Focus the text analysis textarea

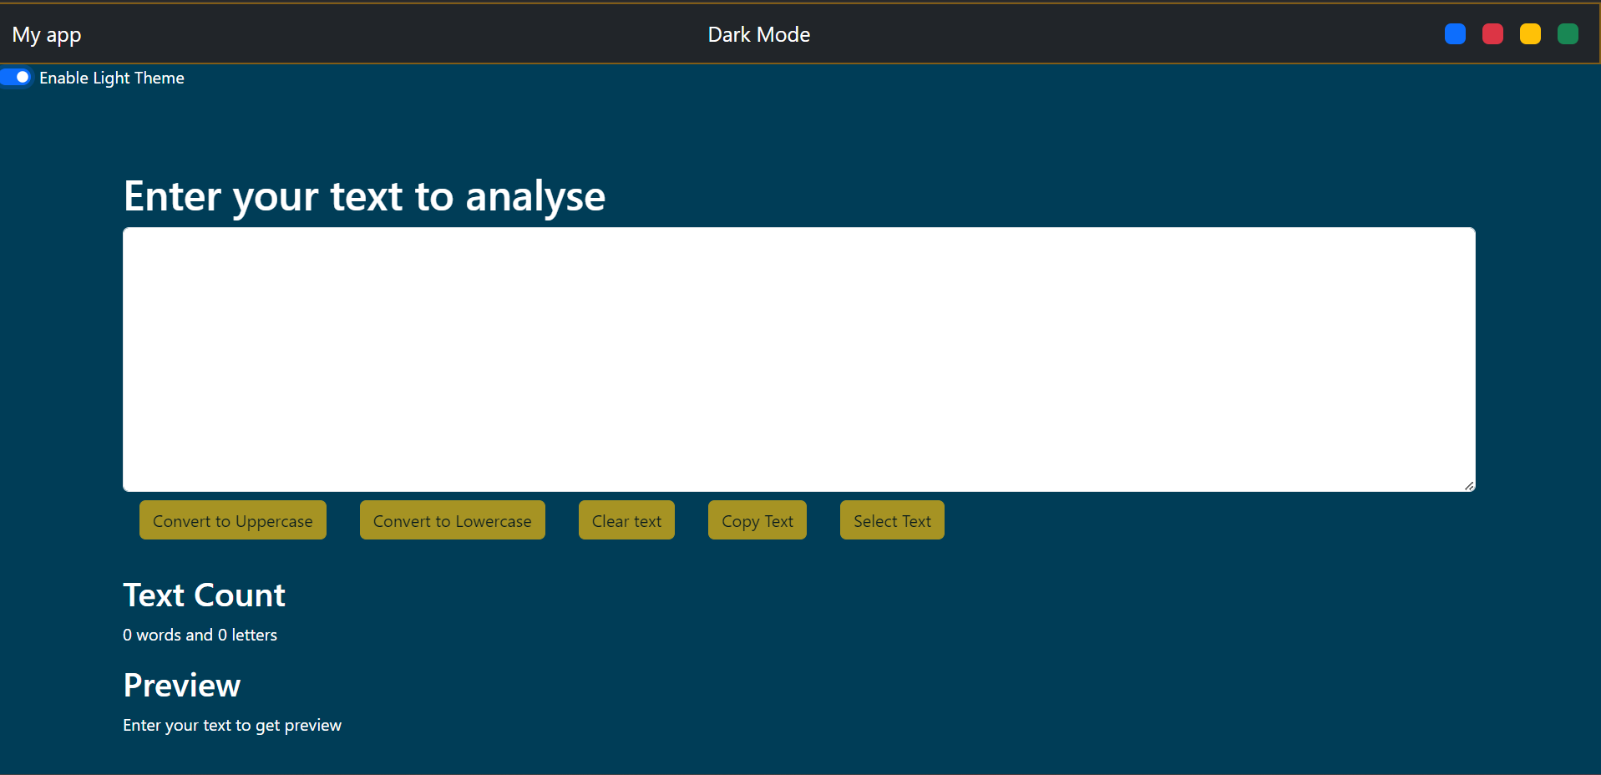(x=798, y=359)
